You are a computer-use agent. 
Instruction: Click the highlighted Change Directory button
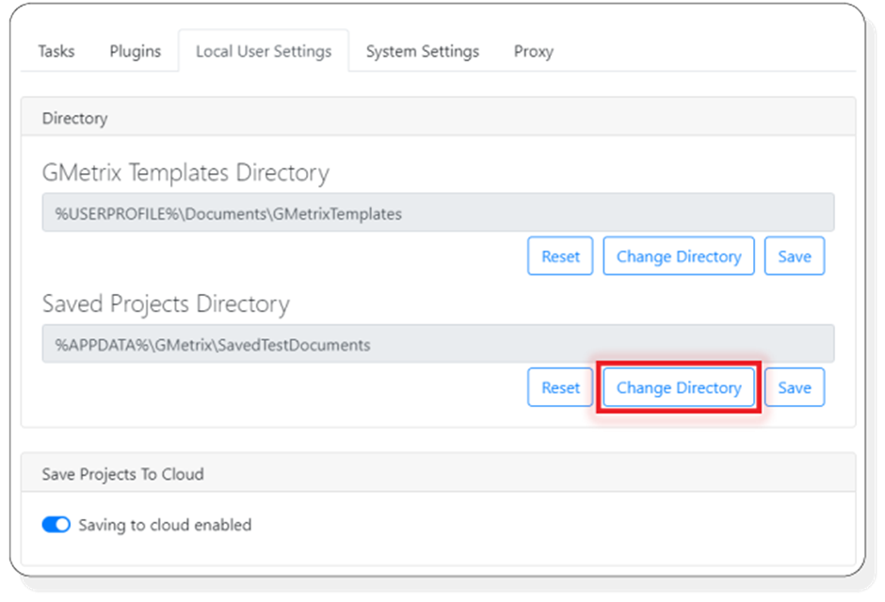click(x=678, y=387)
